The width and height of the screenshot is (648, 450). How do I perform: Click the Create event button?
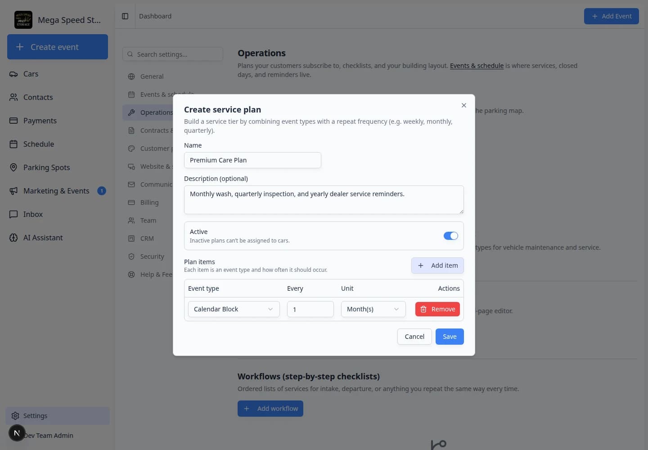(58, 47)
